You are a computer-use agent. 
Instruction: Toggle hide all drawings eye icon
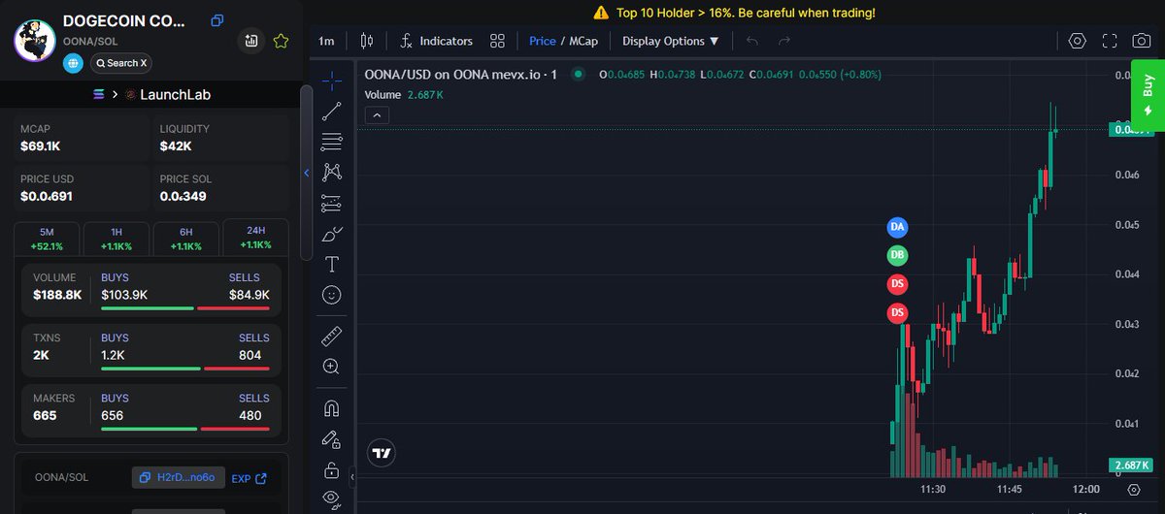[332, 499]
